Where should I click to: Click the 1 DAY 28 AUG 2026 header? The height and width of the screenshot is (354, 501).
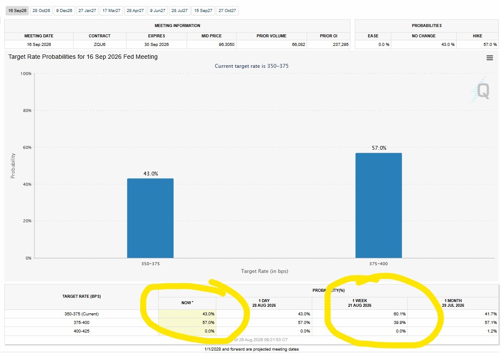point(264,303)
